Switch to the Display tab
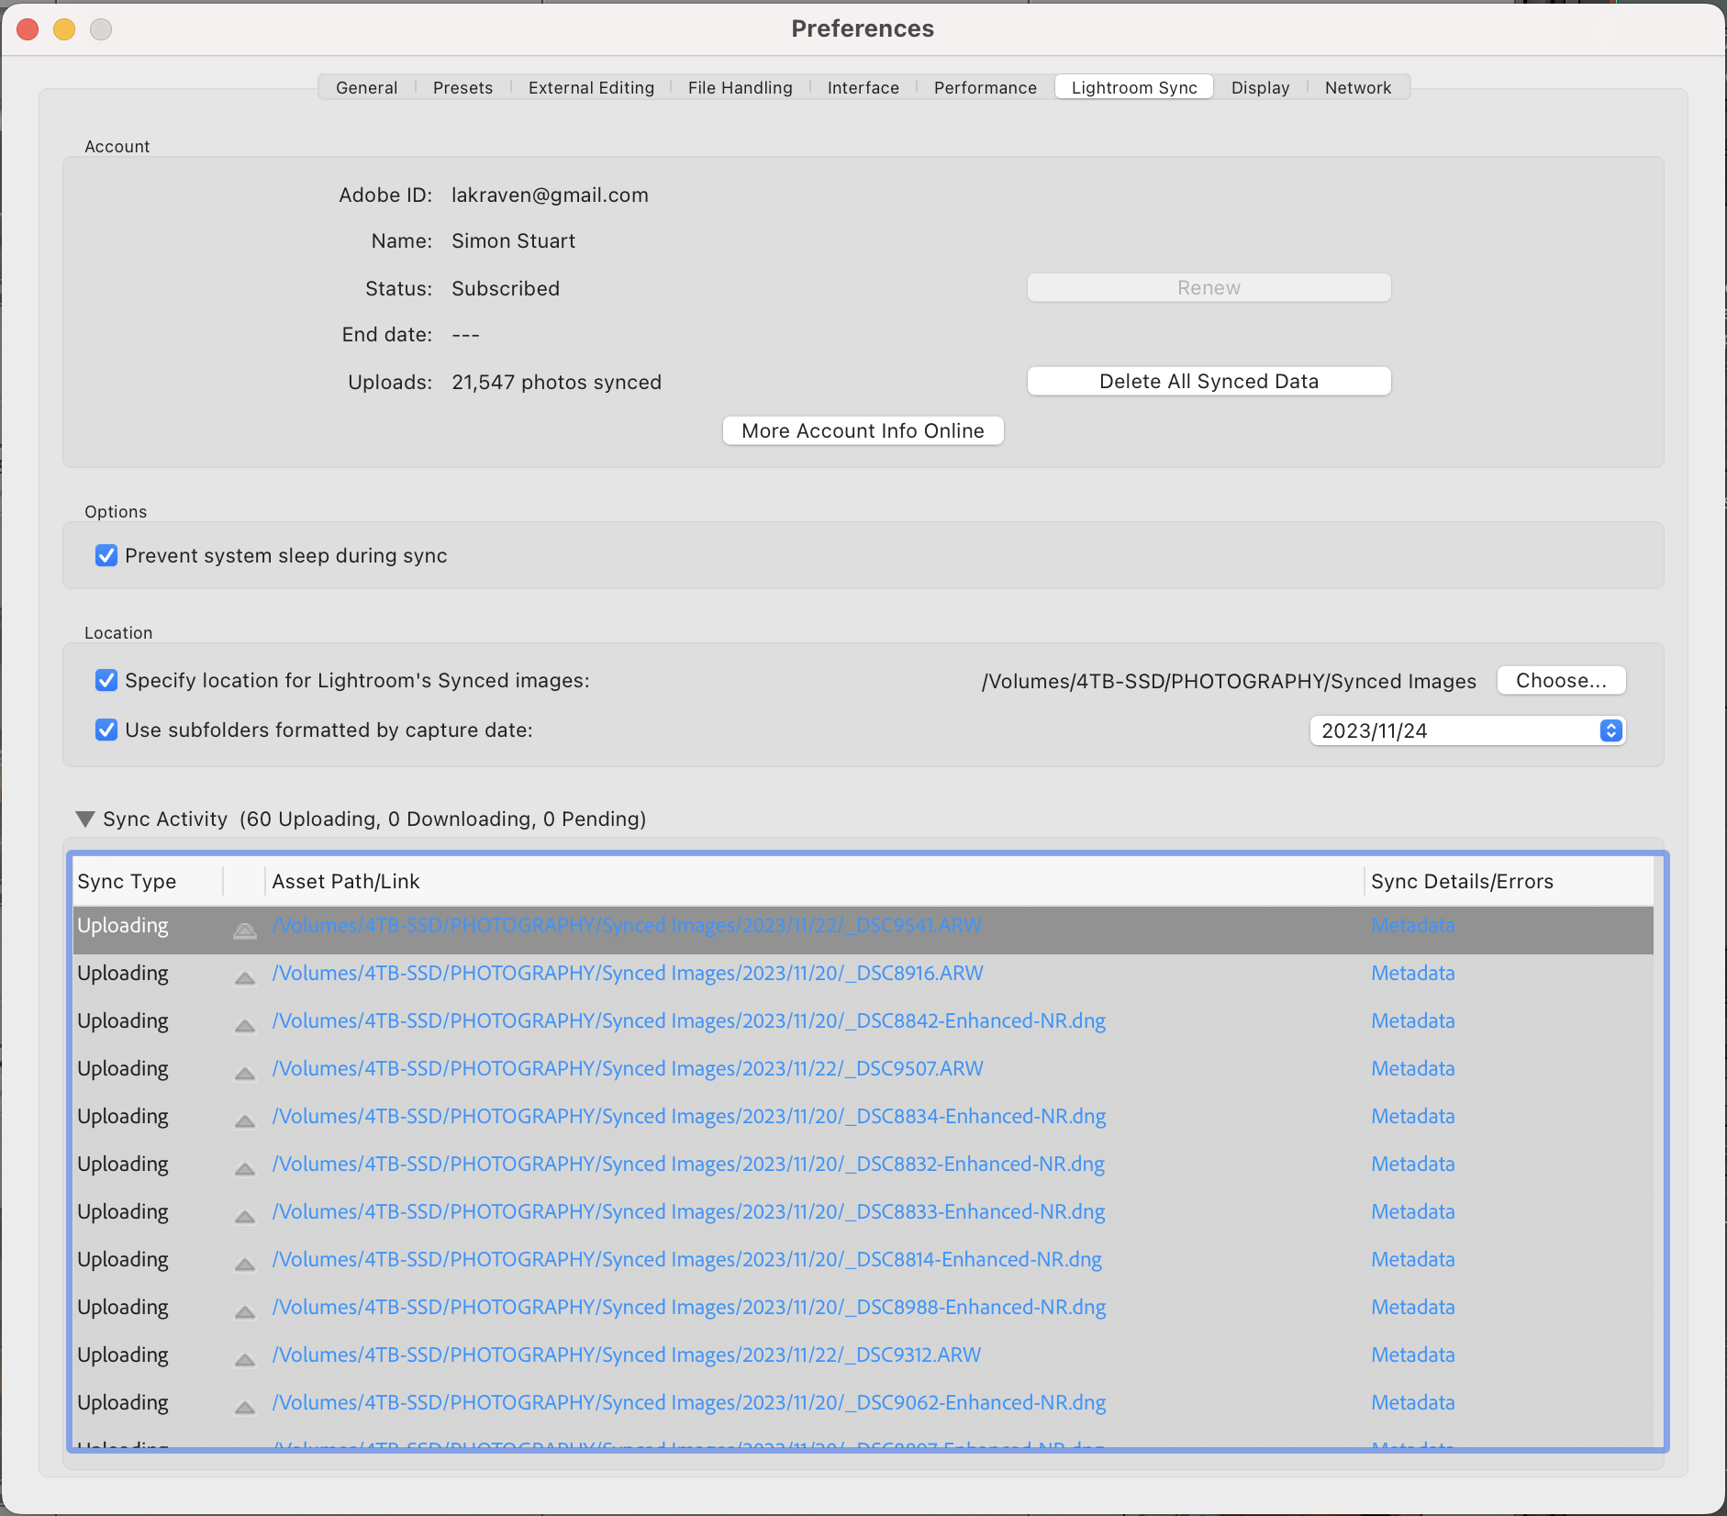 [1261, 87]
